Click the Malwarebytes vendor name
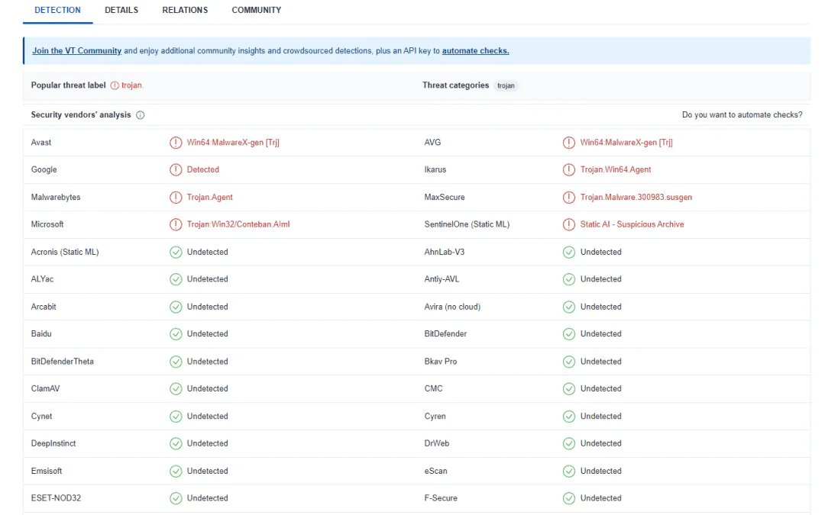Image resolution: width=825 pixels, height=515 pixels. tap(56, 198)
